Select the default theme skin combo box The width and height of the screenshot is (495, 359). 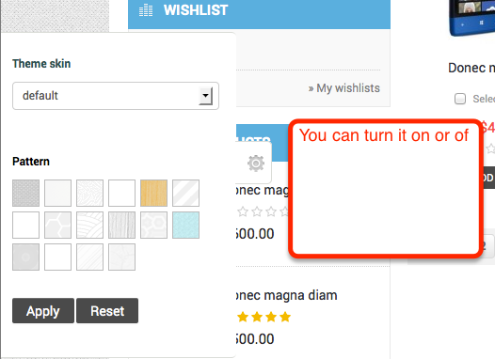coord(116,96)
